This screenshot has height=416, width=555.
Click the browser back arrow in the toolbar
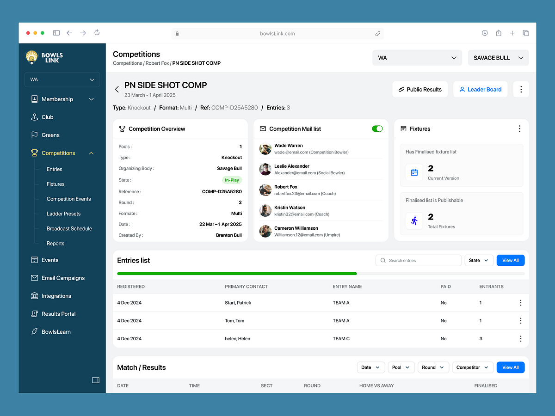pyautogui.click(x=69, y=33)
